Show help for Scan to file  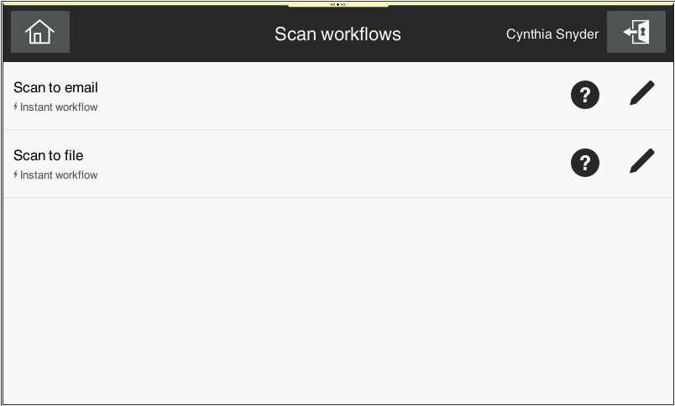point(584,163)
